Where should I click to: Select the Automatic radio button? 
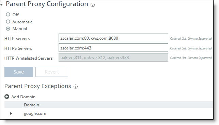click(8, 22)
